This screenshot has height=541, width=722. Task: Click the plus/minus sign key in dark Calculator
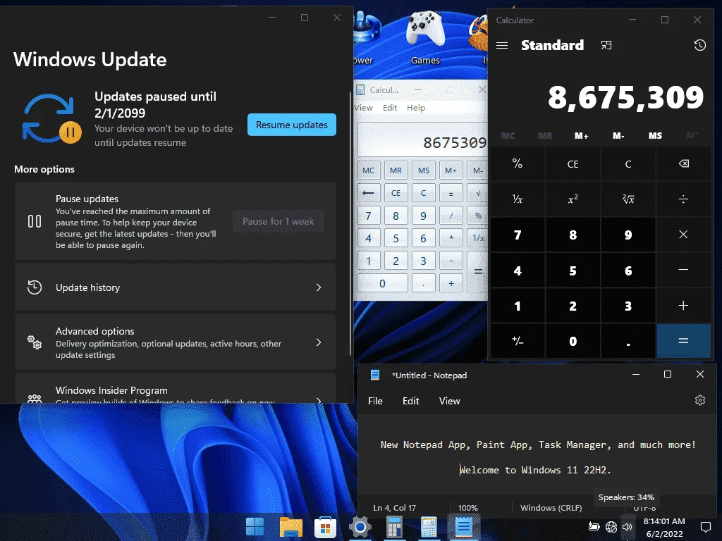518,341
